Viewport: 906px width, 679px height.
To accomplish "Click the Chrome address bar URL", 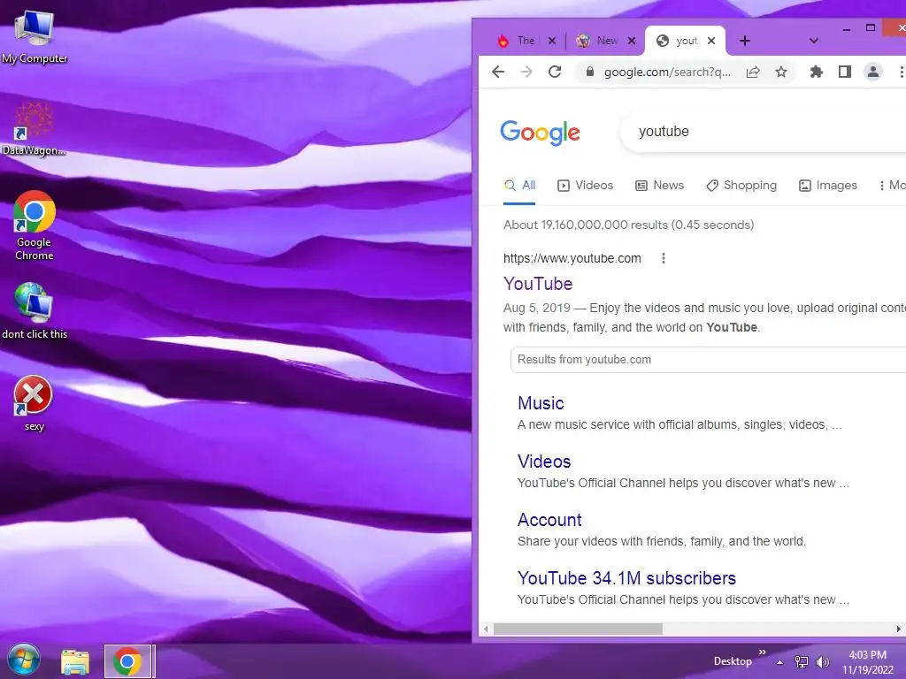I will click(x=667, y=72).
